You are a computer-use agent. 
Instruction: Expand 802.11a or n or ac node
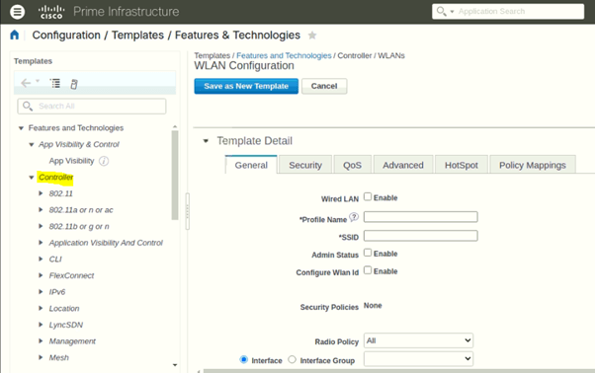(x=41, y=210)
